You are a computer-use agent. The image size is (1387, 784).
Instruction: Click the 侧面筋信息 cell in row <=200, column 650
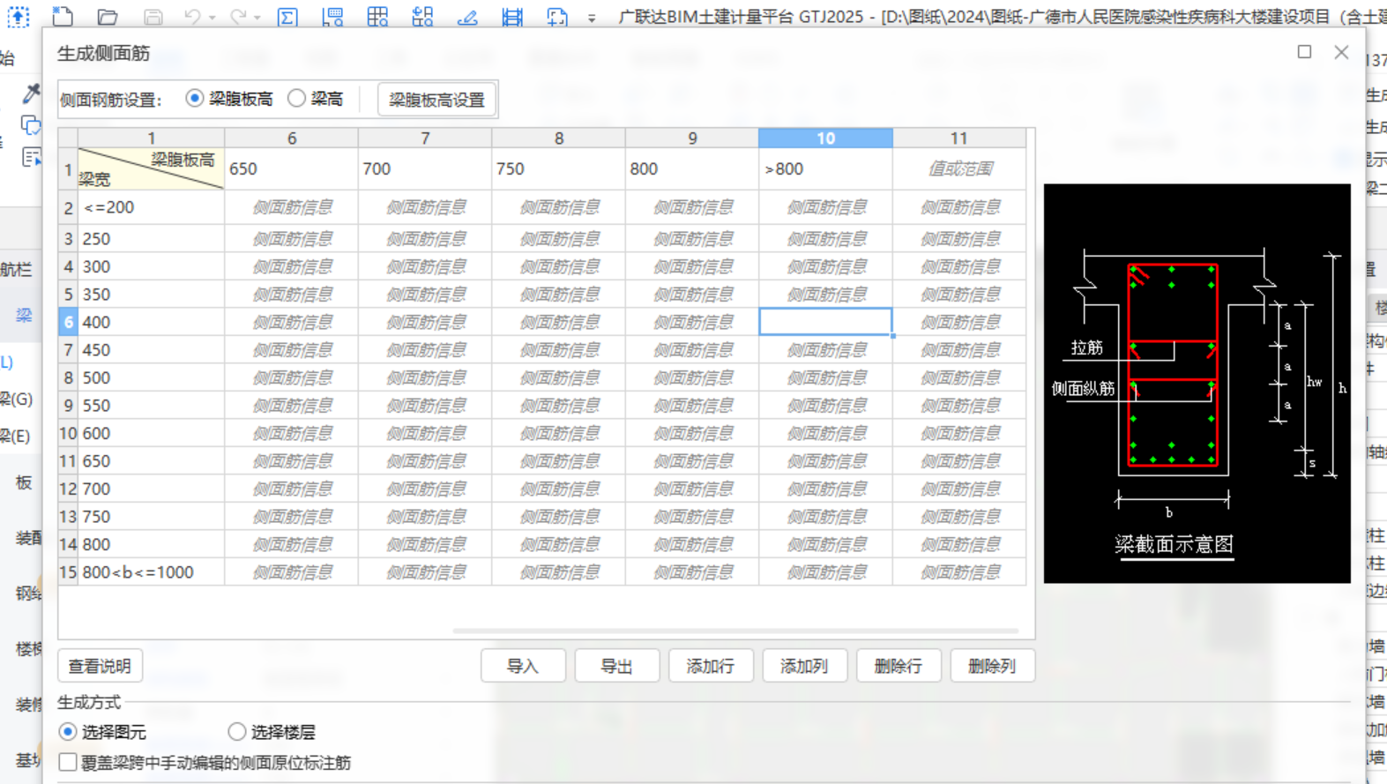(x=292, y=207)
